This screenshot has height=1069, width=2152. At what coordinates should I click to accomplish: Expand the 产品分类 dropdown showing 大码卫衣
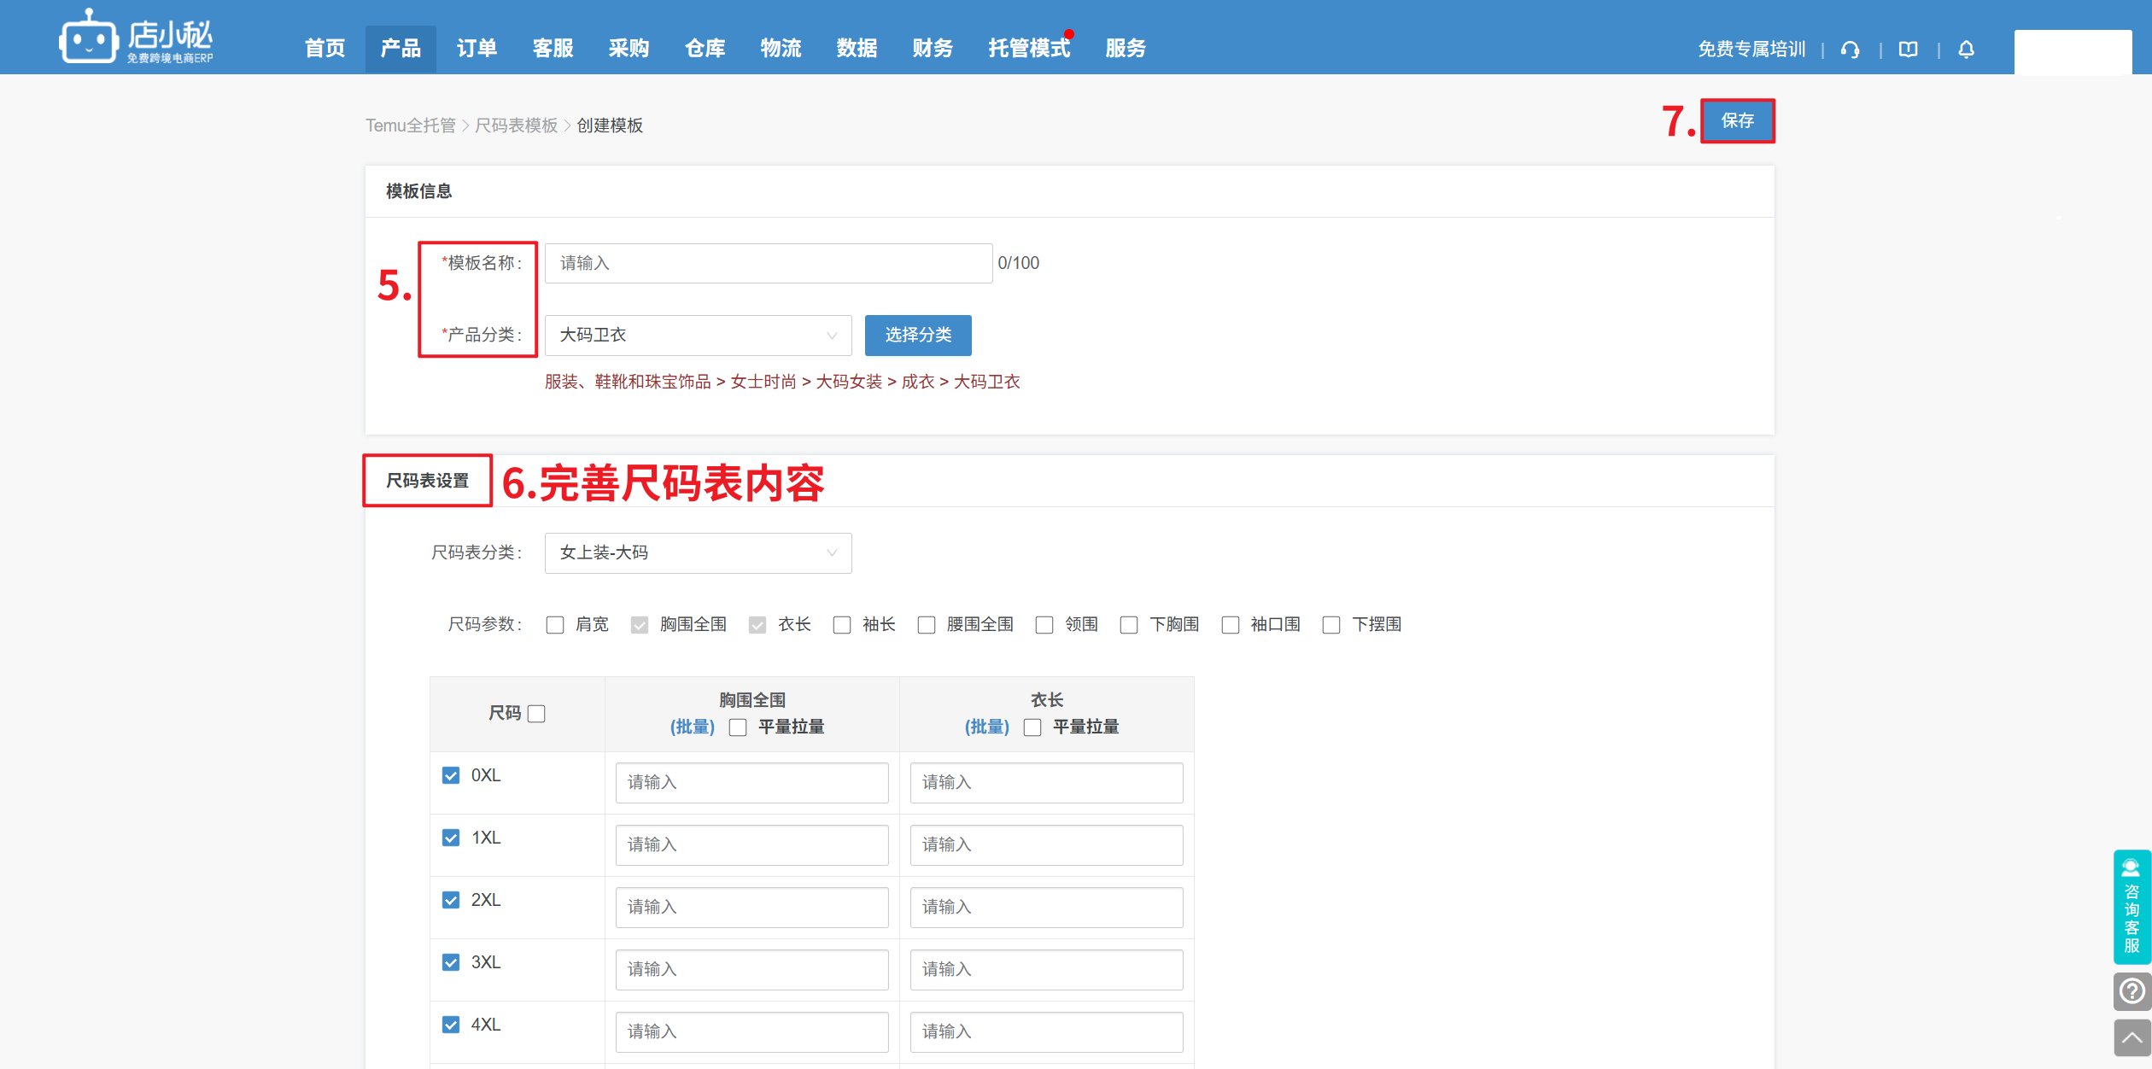pyautogui.click(x=697, y=336)
